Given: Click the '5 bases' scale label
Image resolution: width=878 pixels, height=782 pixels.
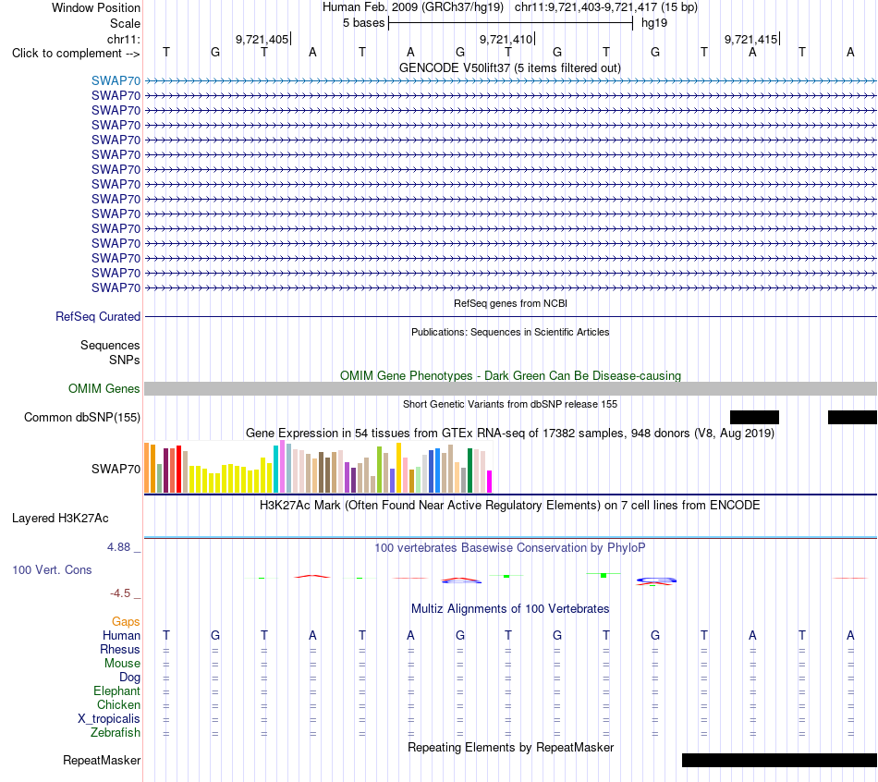Looking at the screenshot, I should (x=364, y=23).
